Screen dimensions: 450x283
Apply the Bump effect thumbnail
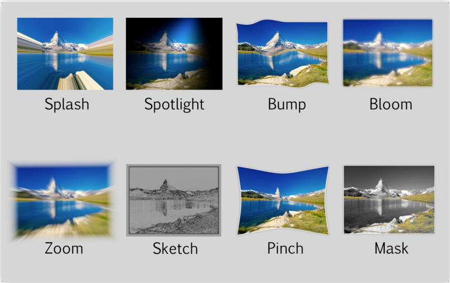[282, 54]
